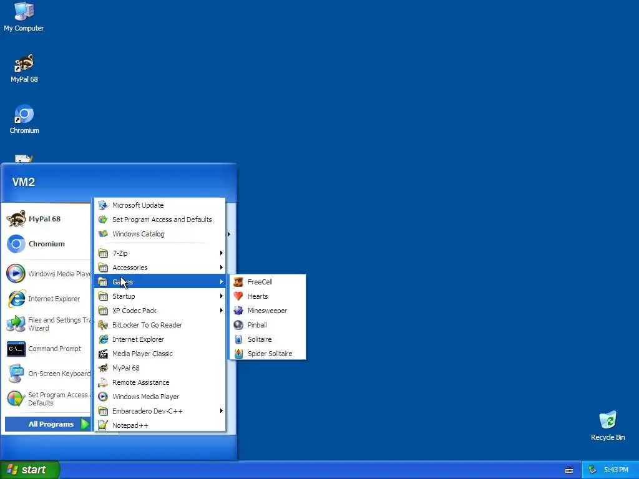Open Command Prompt from Start menu

pyautogui.click(x=47, y=349)
